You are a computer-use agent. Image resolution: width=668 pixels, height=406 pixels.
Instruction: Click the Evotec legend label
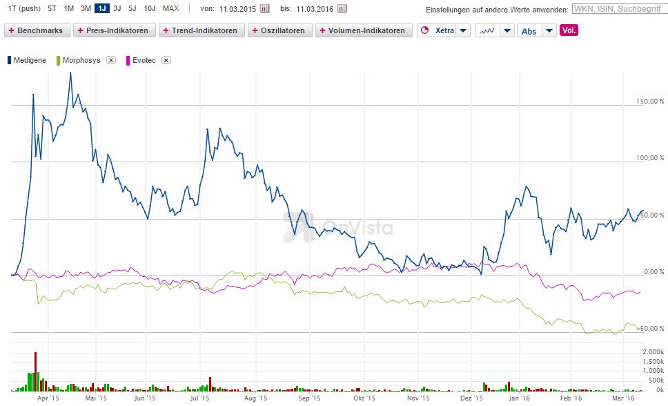click(144, 60)
